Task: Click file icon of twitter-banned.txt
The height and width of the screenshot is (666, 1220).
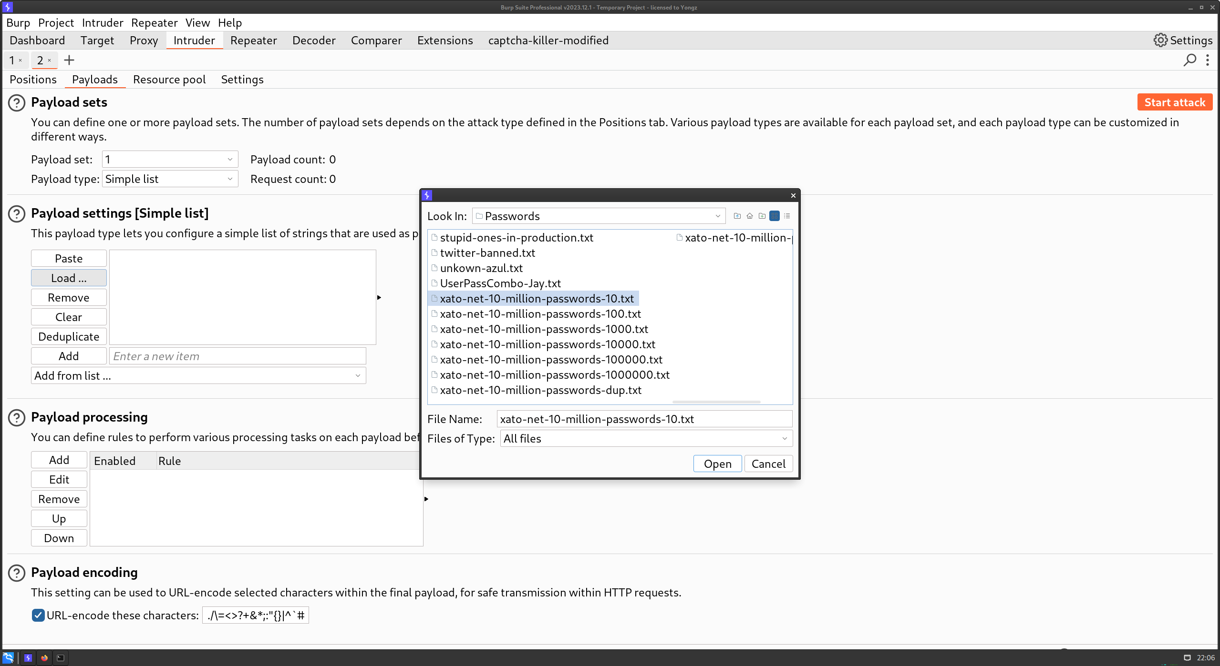Action: (x=434, y=252)
